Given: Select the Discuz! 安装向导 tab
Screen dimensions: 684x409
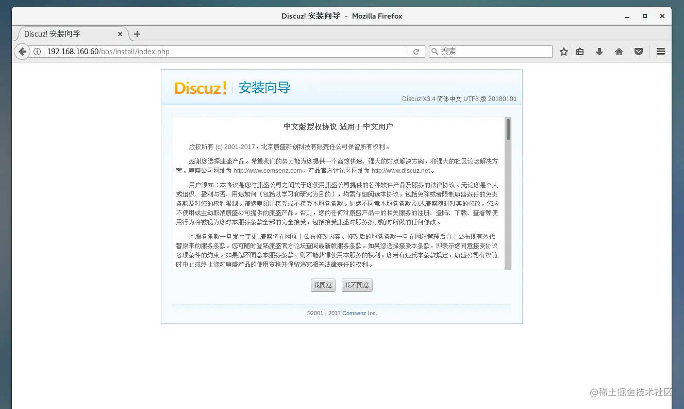Looking at the screenshot, I should (x=72, y=34).
